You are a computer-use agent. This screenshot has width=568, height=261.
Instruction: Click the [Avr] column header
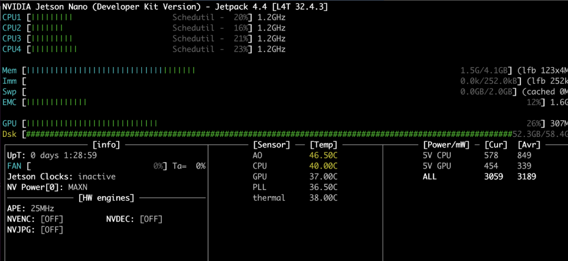pos(529,145)
